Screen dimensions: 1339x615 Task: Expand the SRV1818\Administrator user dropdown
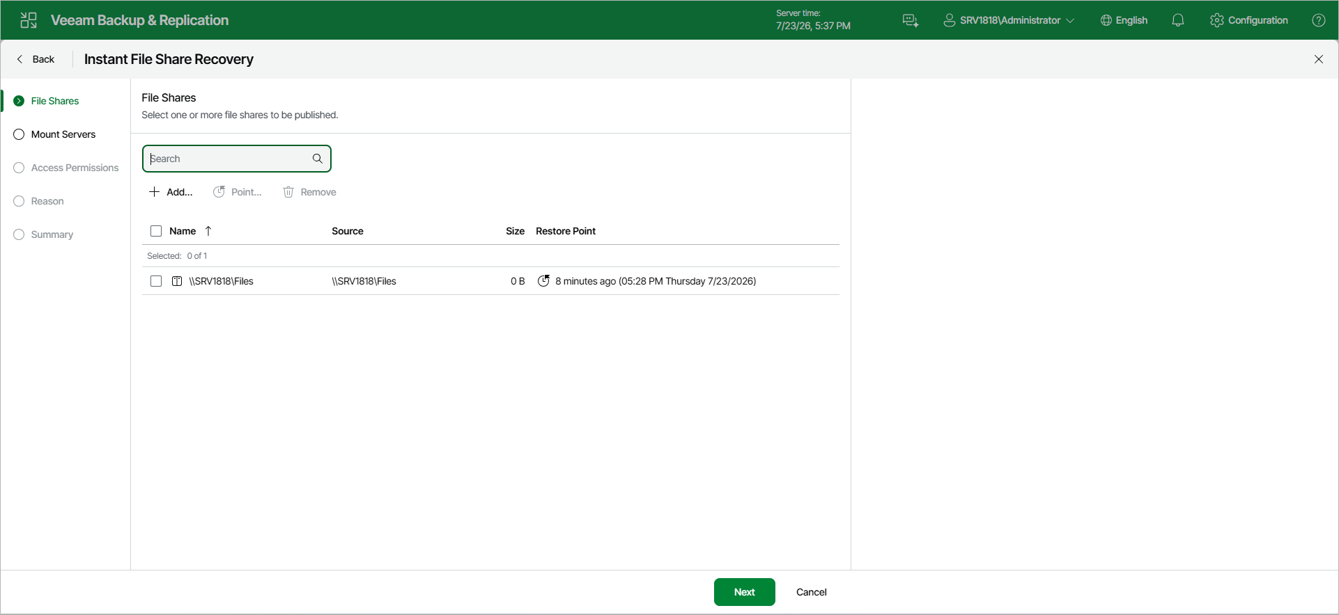(x=1009, y=20)
